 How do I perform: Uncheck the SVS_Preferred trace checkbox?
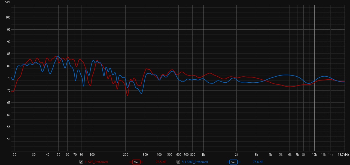pos(81,162)
